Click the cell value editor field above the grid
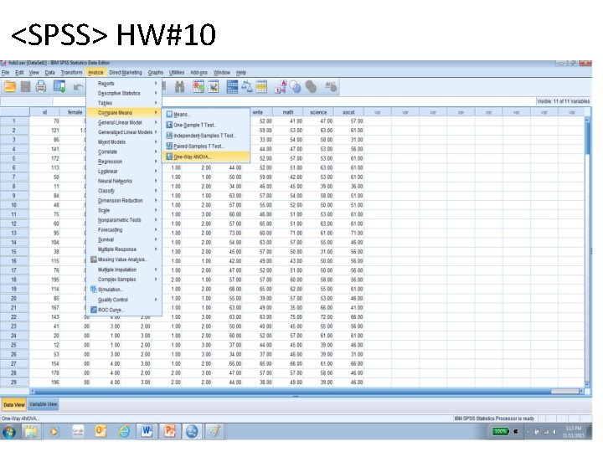 (x=292, y=102)
